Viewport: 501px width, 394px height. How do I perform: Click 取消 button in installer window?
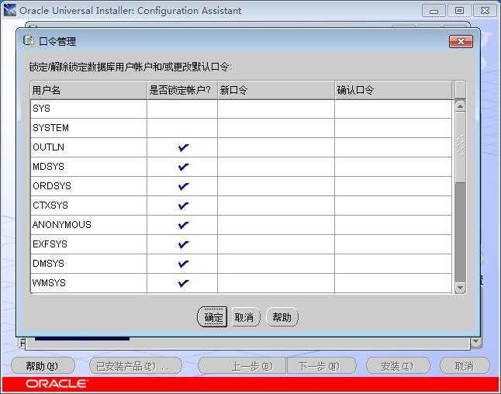pos(465,365)
